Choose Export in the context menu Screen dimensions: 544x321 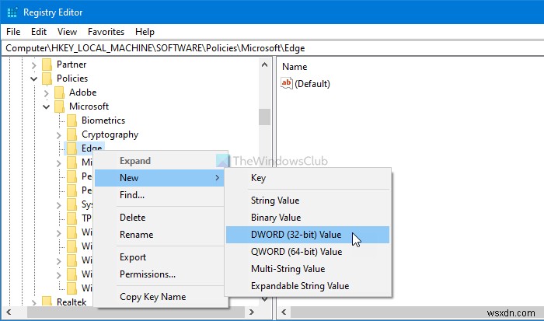tap(161, 257)
